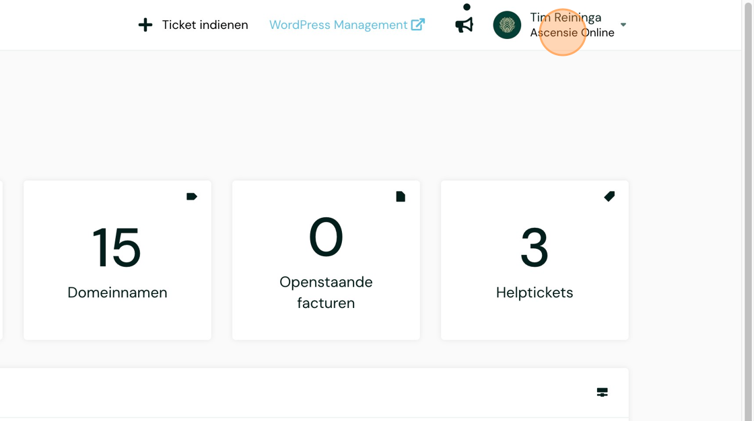Click the tag icon on the Domeinnamen card
Viewport: 754px width, 421px height.
[x=192, y=196]
